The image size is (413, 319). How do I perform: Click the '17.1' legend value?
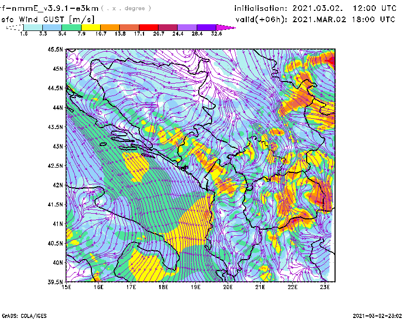coord(139,34)
